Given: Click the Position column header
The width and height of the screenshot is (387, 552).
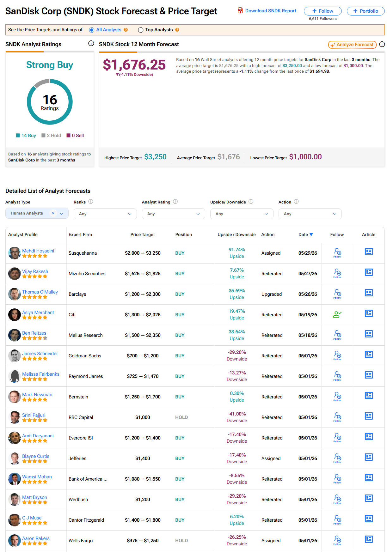Looking at the screenshot, I should [184, 234].
